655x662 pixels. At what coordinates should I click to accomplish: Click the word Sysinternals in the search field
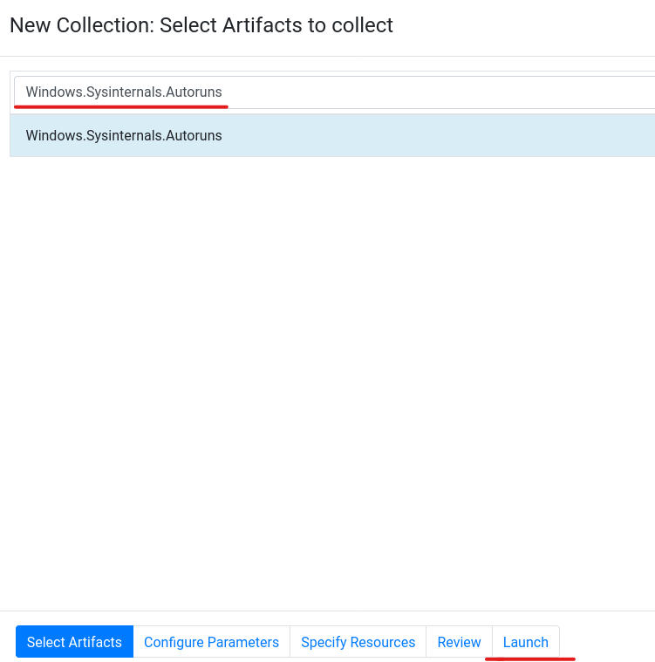tap(125, 92)
